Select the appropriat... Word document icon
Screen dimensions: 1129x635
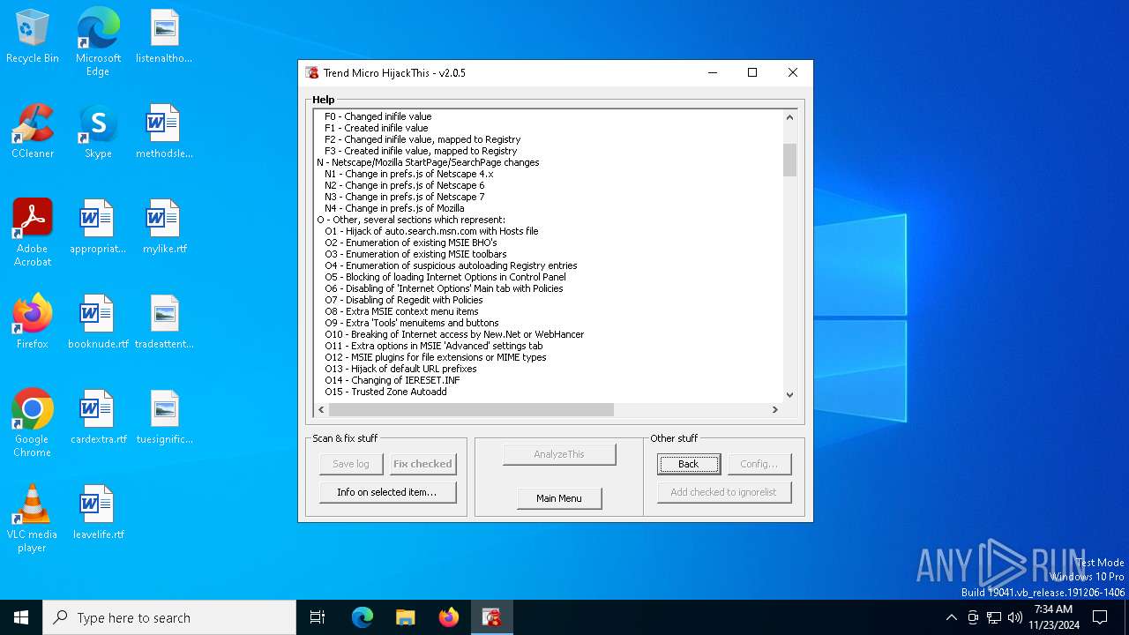click(98, 228)
